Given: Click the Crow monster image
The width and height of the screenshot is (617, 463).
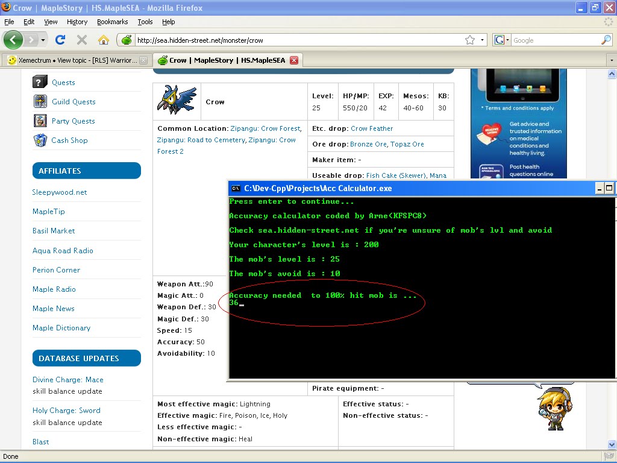Looking at the screenshot, I should click(177, 99).
